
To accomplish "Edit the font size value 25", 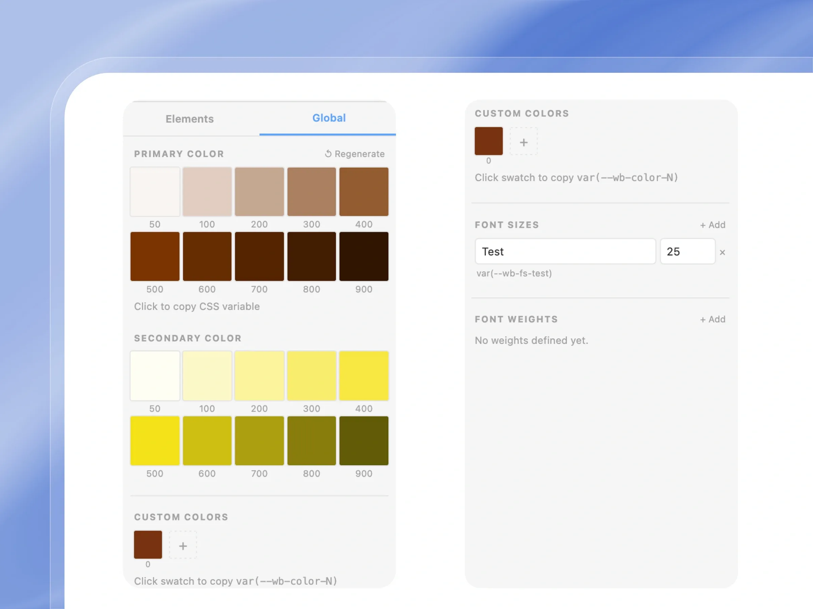I will pos(688,251).
